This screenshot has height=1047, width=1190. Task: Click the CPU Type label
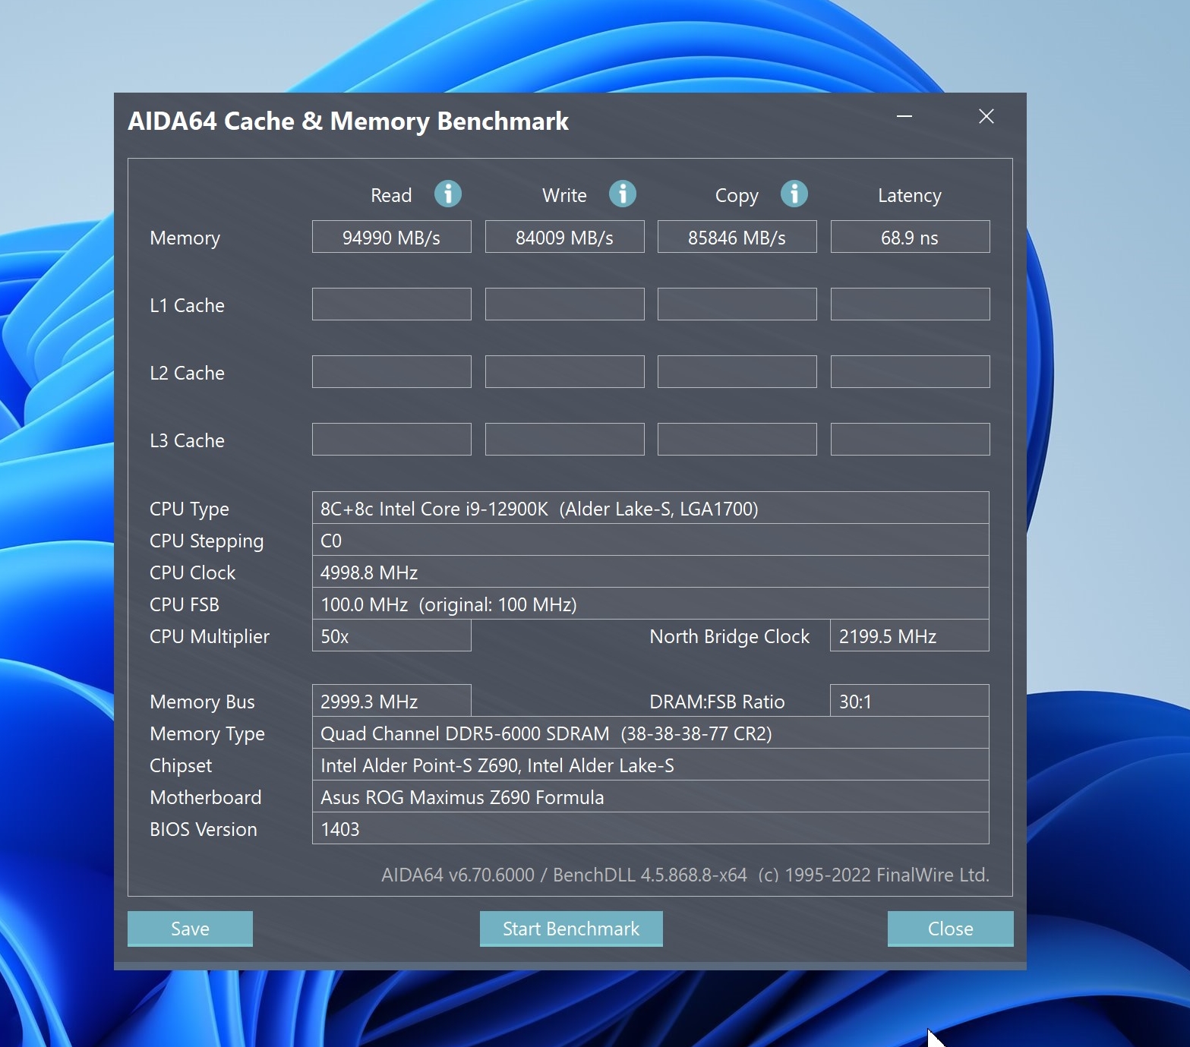[189, 509]
